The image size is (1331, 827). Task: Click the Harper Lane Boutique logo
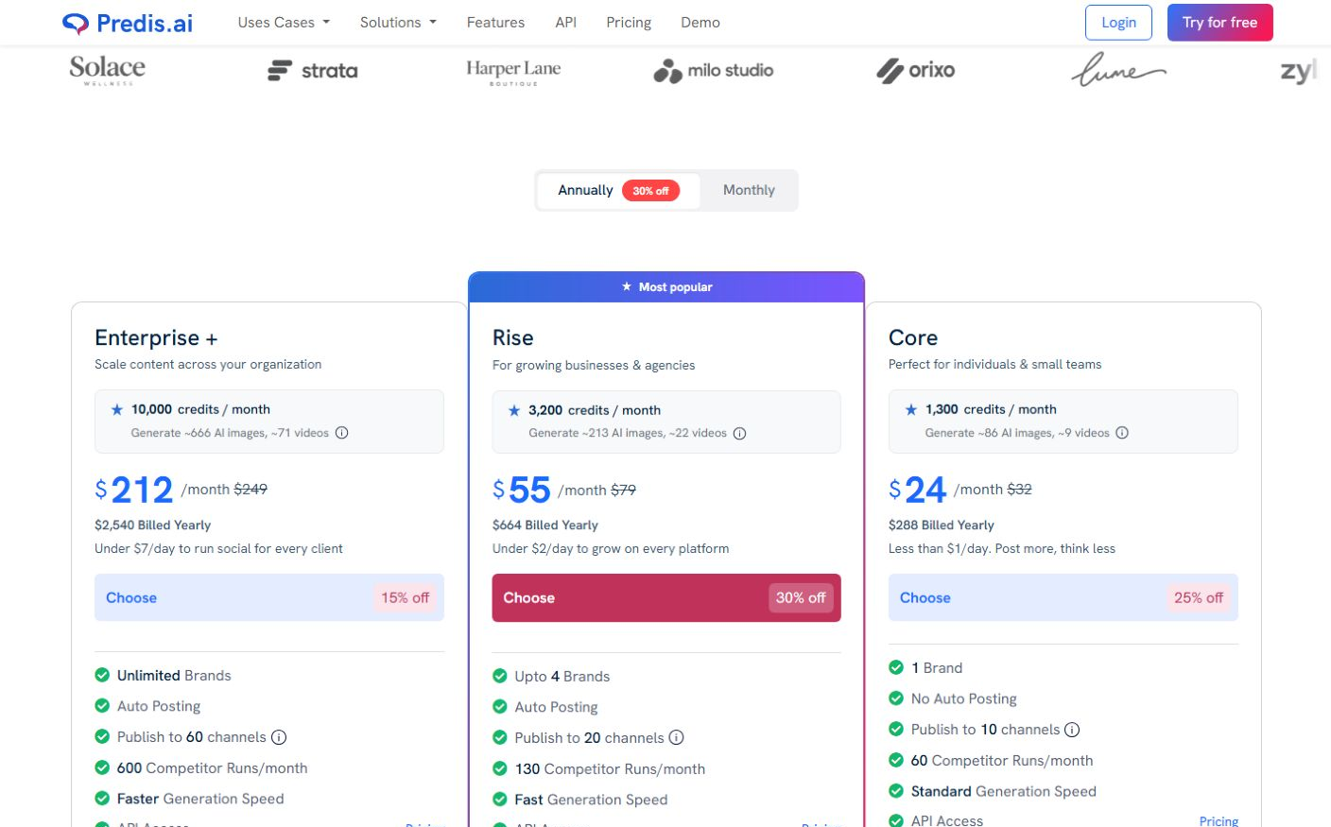(x=513, y=72)
